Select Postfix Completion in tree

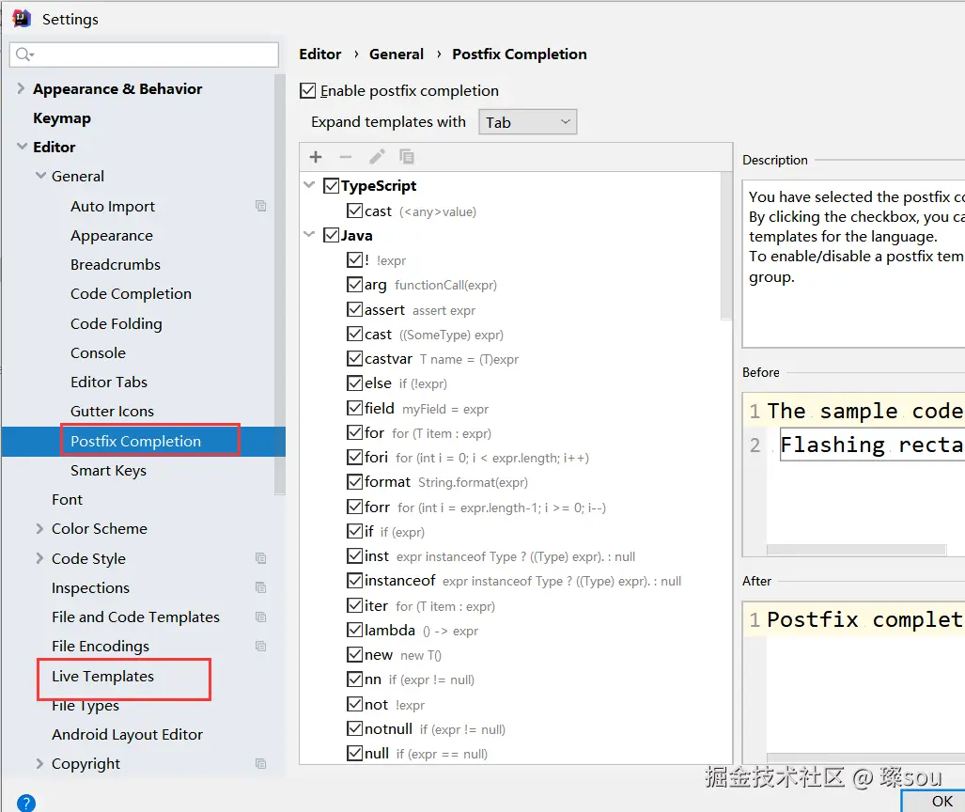[136, 442]
